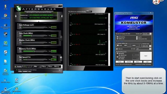Click the Core Clock value box

click(x=54, y=36)
